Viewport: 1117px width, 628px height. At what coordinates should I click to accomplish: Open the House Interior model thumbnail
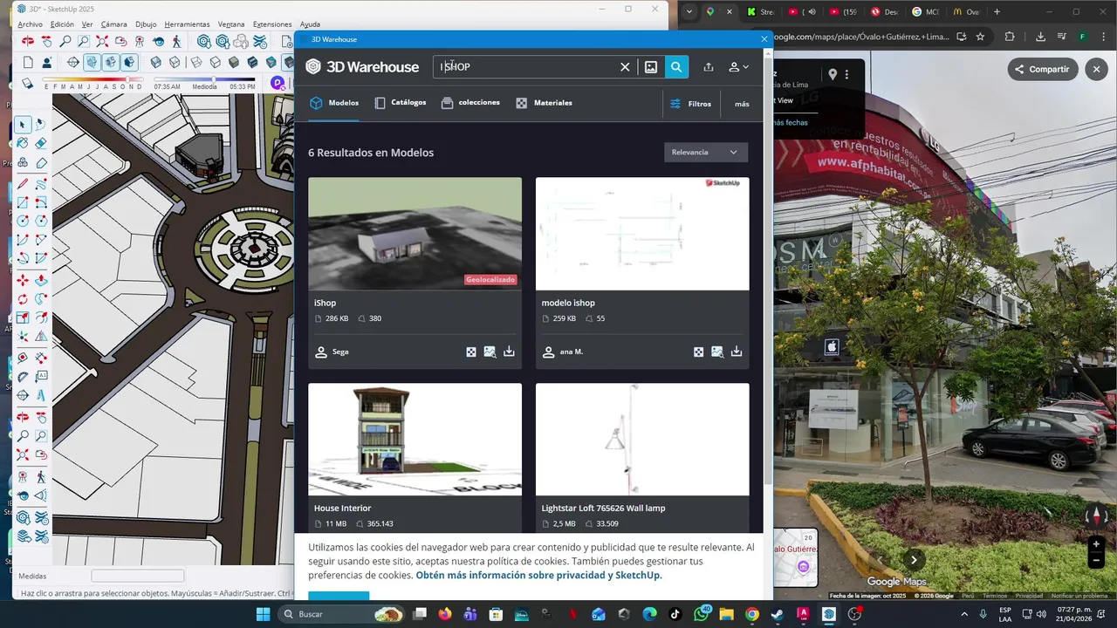415,440
